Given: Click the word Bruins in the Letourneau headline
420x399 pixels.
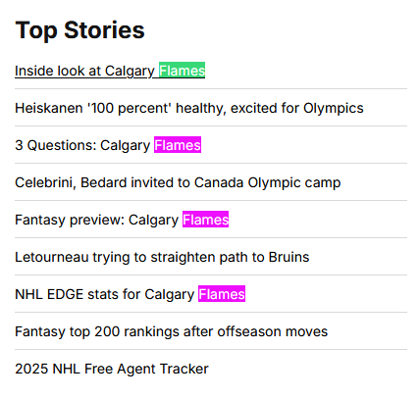Looking at the screenshot, I should pos(289,257).
